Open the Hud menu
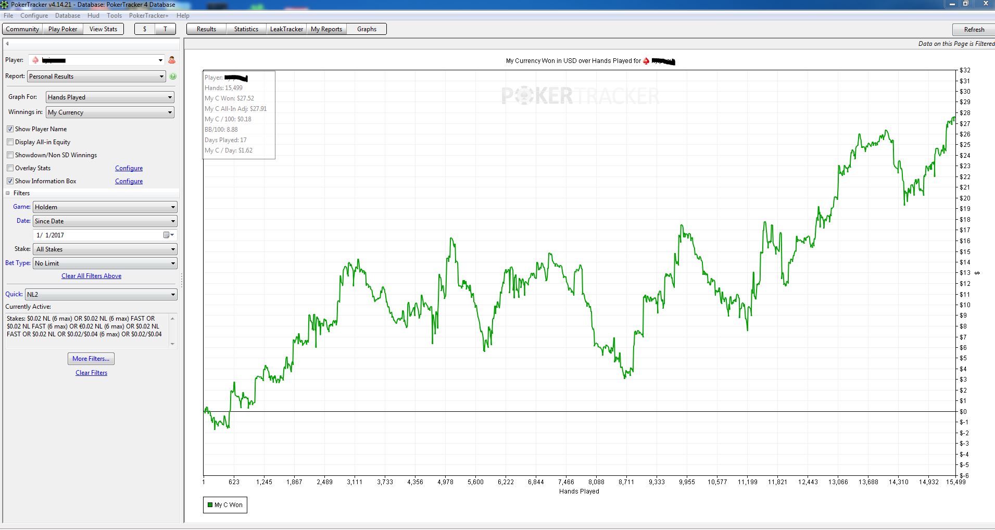 (x=93, y=16)
